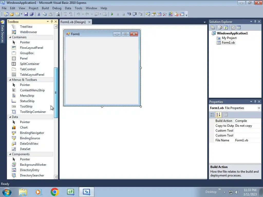Open the Error List toolbar icon
The width and height of the screenshot is (263, 197).
pyautogui.click(x=176, y=14)
